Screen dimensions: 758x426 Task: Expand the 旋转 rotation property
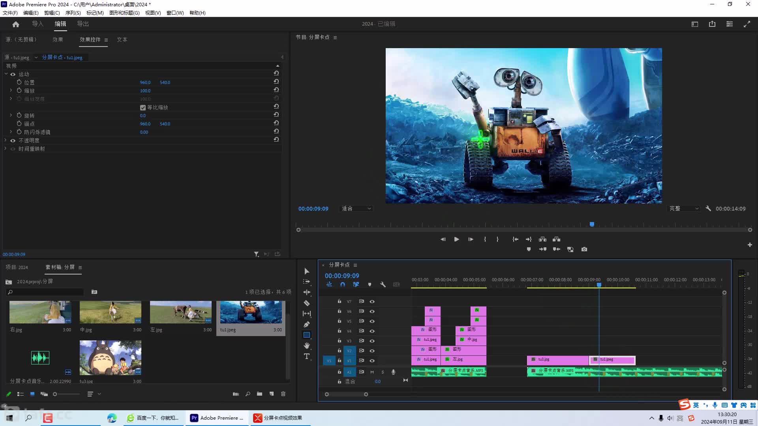tap(11, 115)
